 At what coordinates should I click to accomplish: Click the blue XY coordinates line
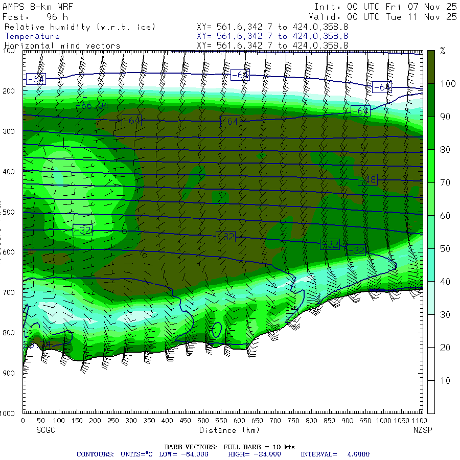272,36
